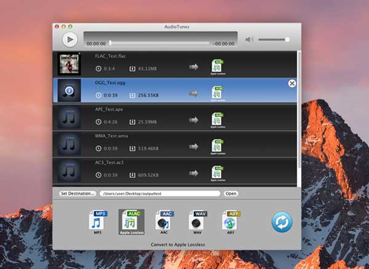Click the file size icon beside 609.52KB
Screen dimensions: 369x269
coord(132,175)
